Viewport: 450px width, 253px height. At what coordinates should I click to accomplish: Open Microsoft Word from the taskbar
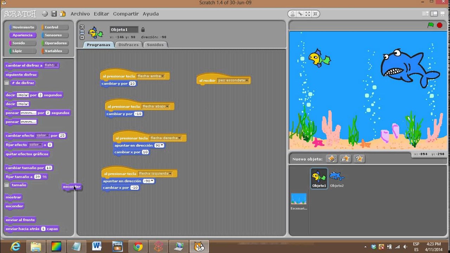[97, 246]
